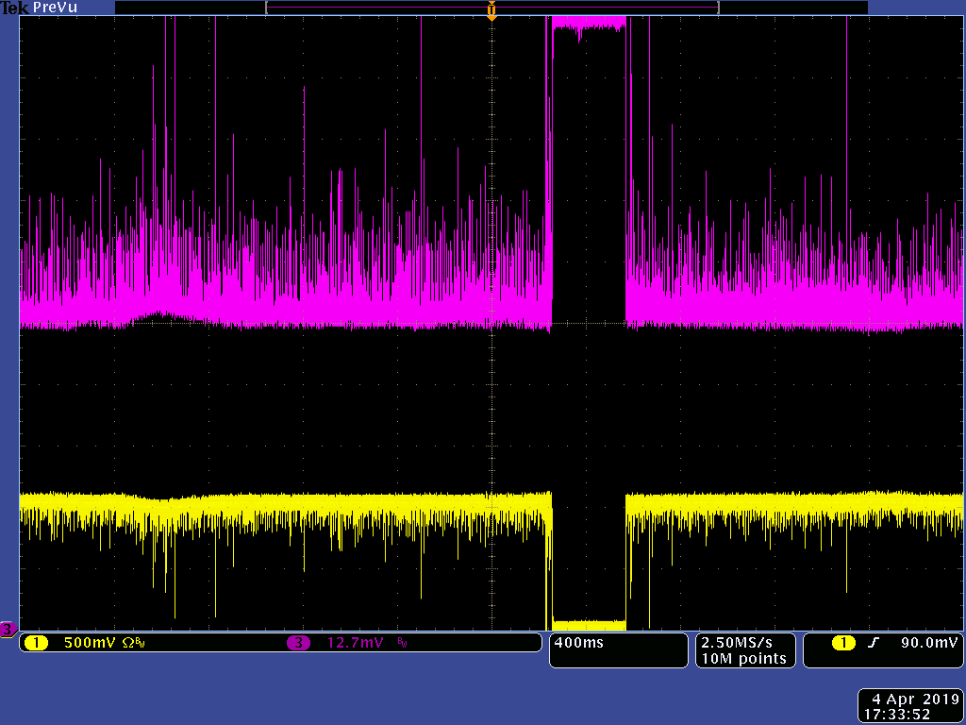The image size is (966, 725).
Task: Click the Tek logo
Action: 14,8
